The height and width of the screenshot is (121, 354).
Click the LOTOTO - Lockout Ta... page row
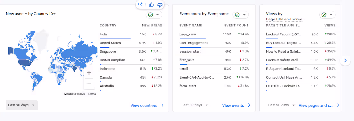pos(301,86)
